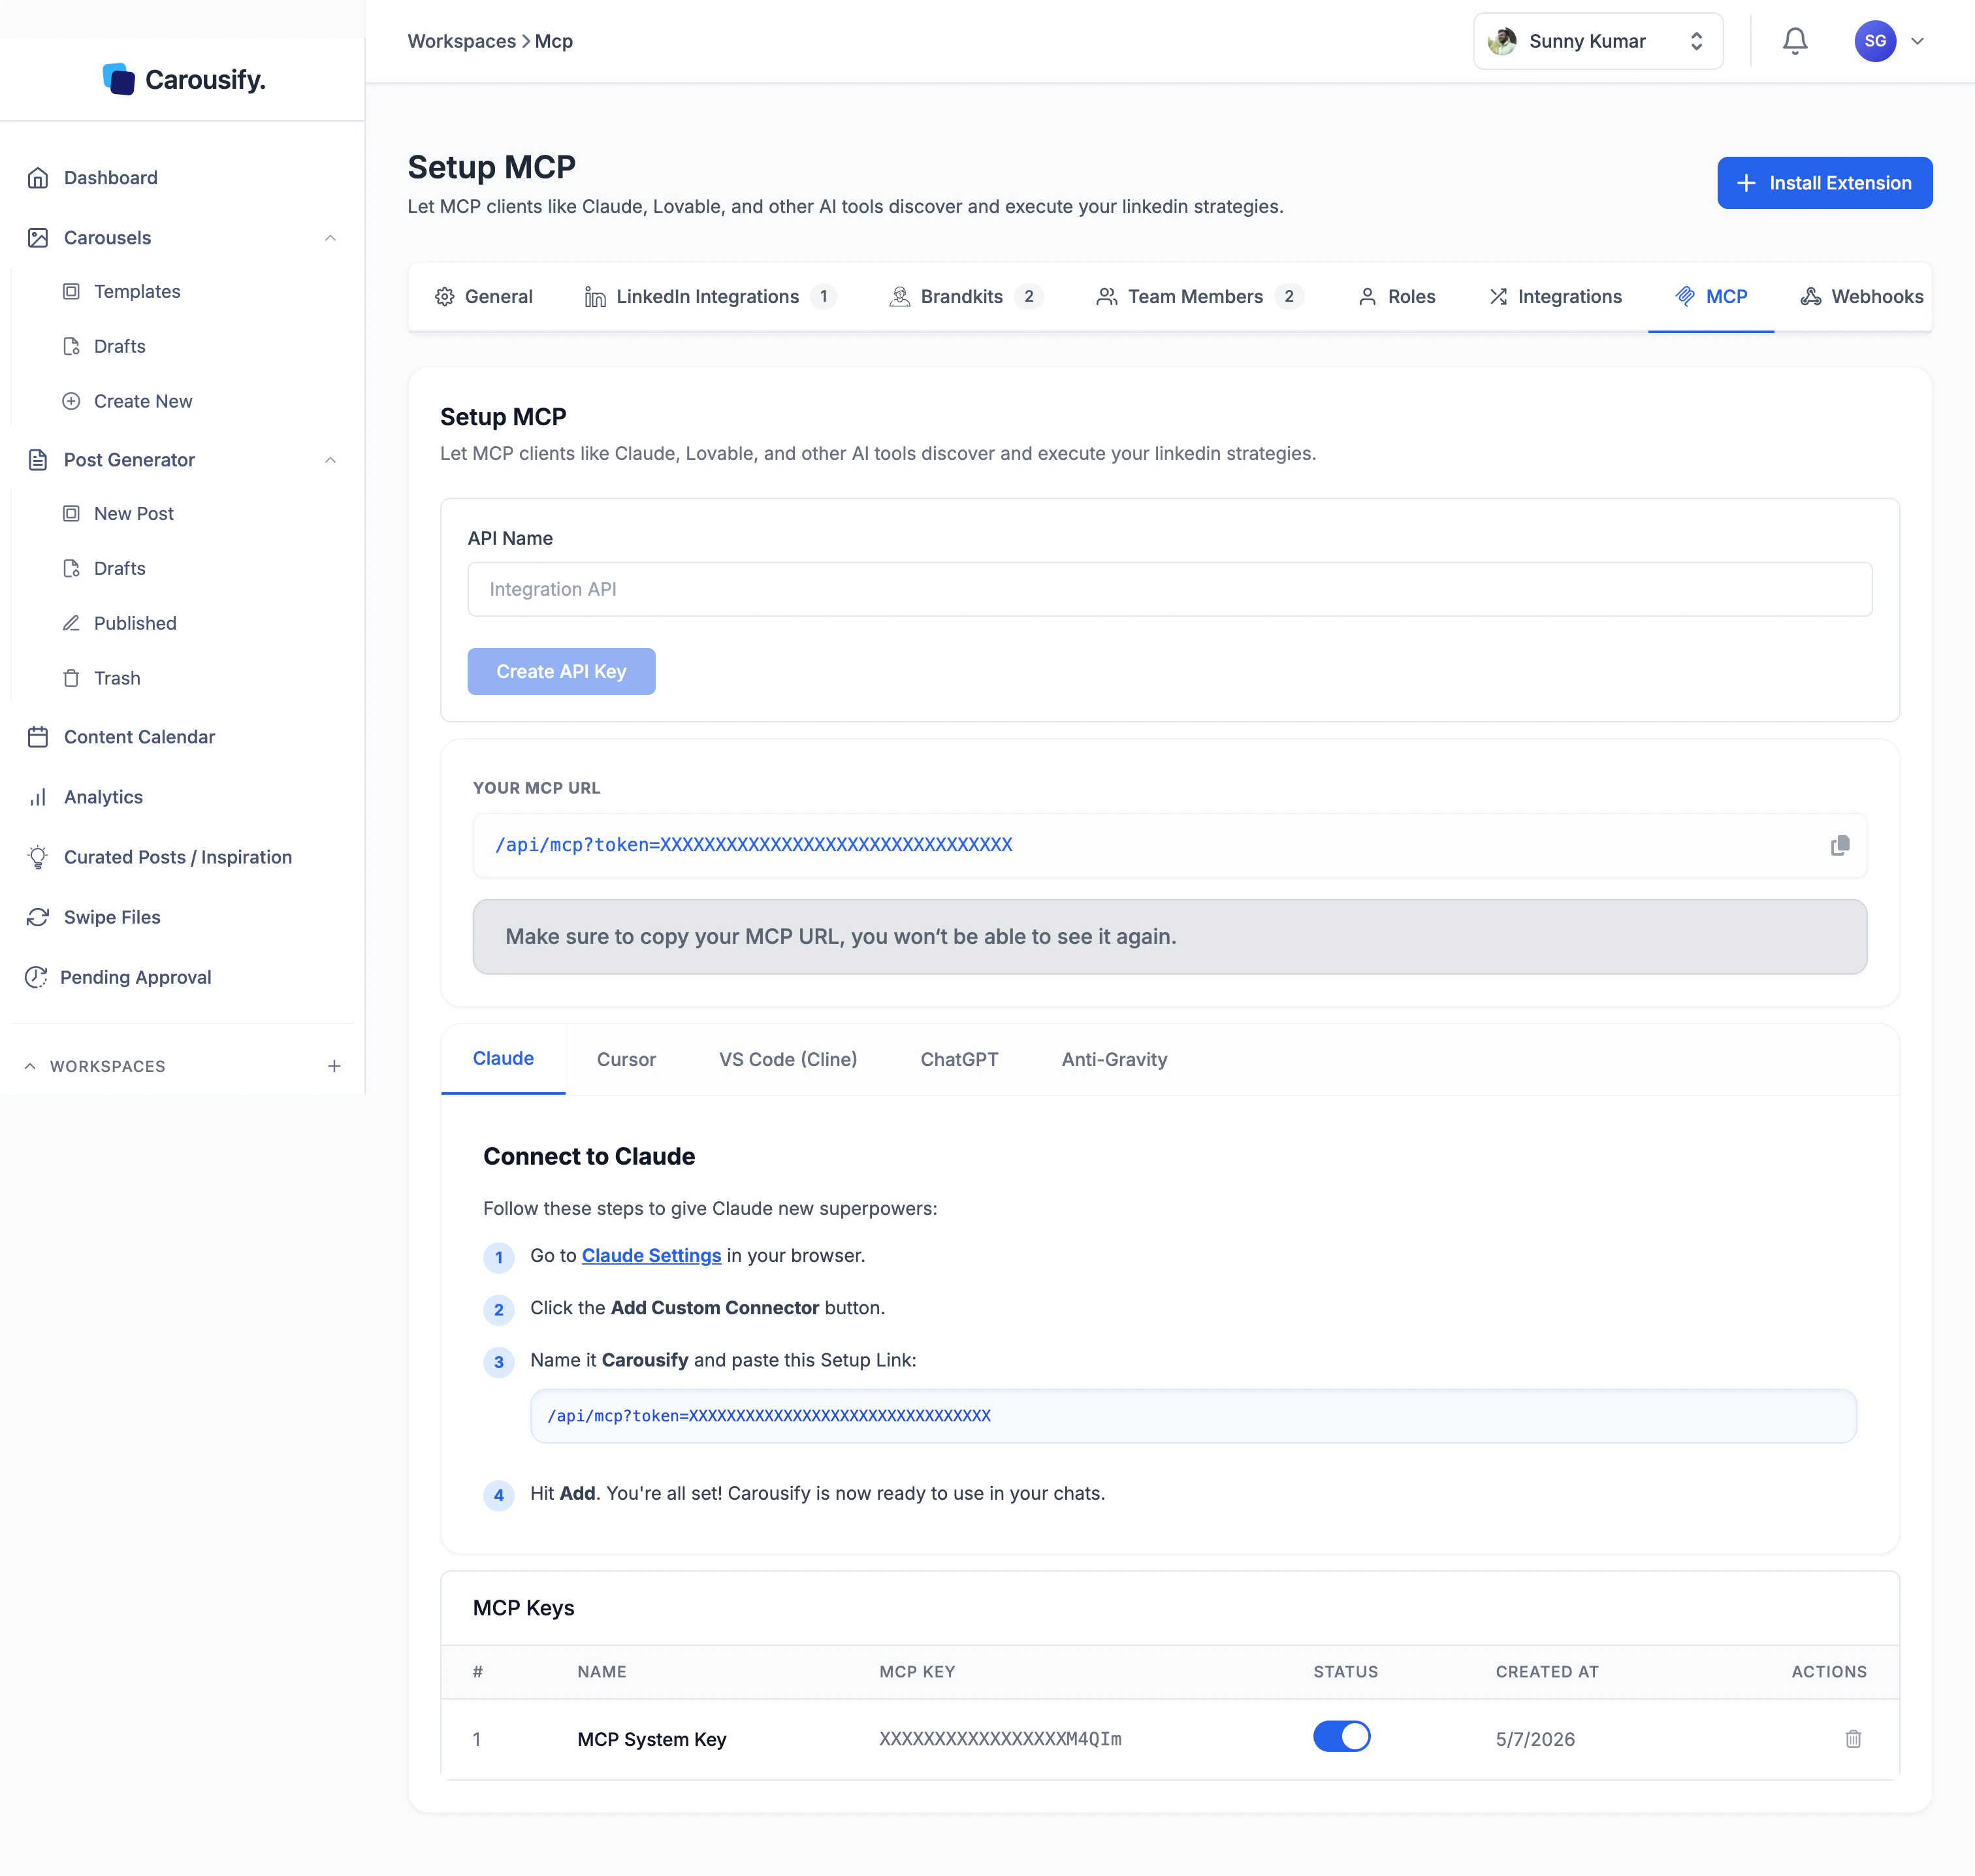Click the Content Calendar icon
Viewport: 1975px width, 1876px height.
tap(38, 737)
